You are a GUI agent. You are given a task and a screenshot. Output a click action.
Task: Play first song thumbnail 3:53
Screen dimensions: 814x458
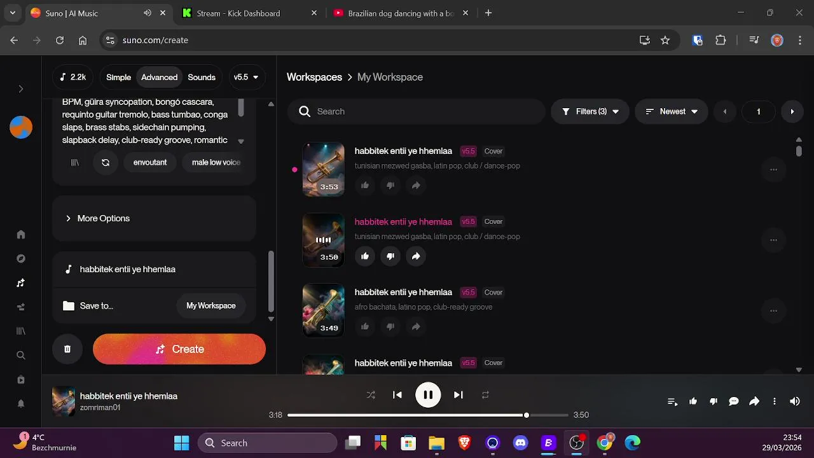(x=323, y=169)
